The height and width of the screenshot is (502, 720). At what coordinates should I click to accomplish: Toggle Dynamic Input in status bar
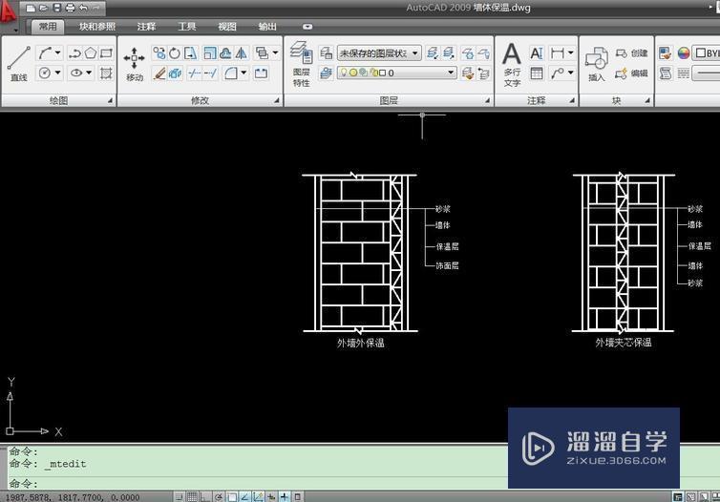[x=271, y=497]
